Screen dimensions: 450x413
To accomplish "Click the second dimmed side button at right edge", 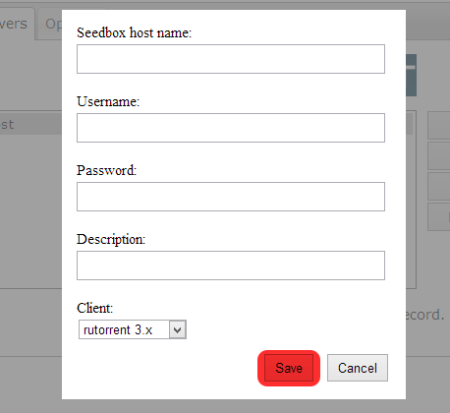I will (439, 155).
